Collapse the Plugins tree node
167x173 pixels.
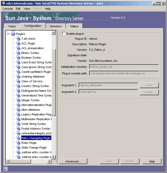point(8,34)
